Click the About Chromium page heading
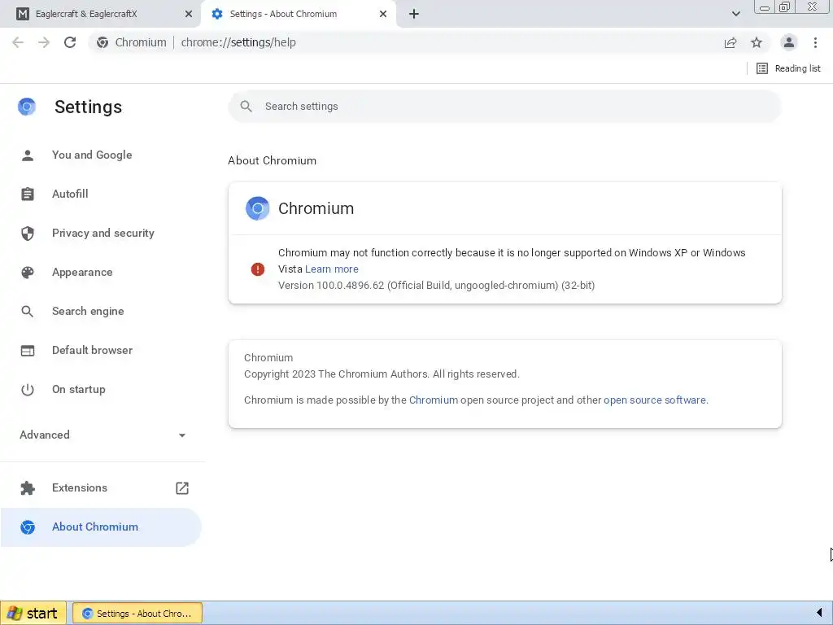Image resolution: width=833 pixels, height=625 pixels. click(x=272, y=160)
